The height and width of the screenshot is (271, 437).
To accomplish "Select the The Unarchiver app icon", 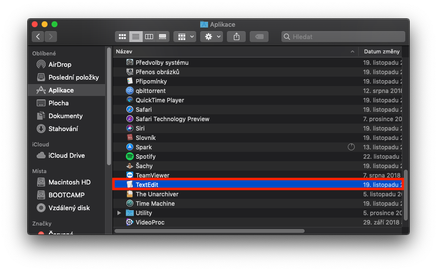I will click(130, 194).
